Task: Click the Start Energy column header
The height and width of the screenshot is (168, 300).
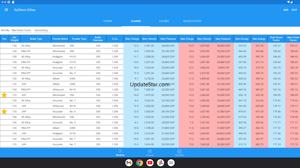Action: point(242,39)
